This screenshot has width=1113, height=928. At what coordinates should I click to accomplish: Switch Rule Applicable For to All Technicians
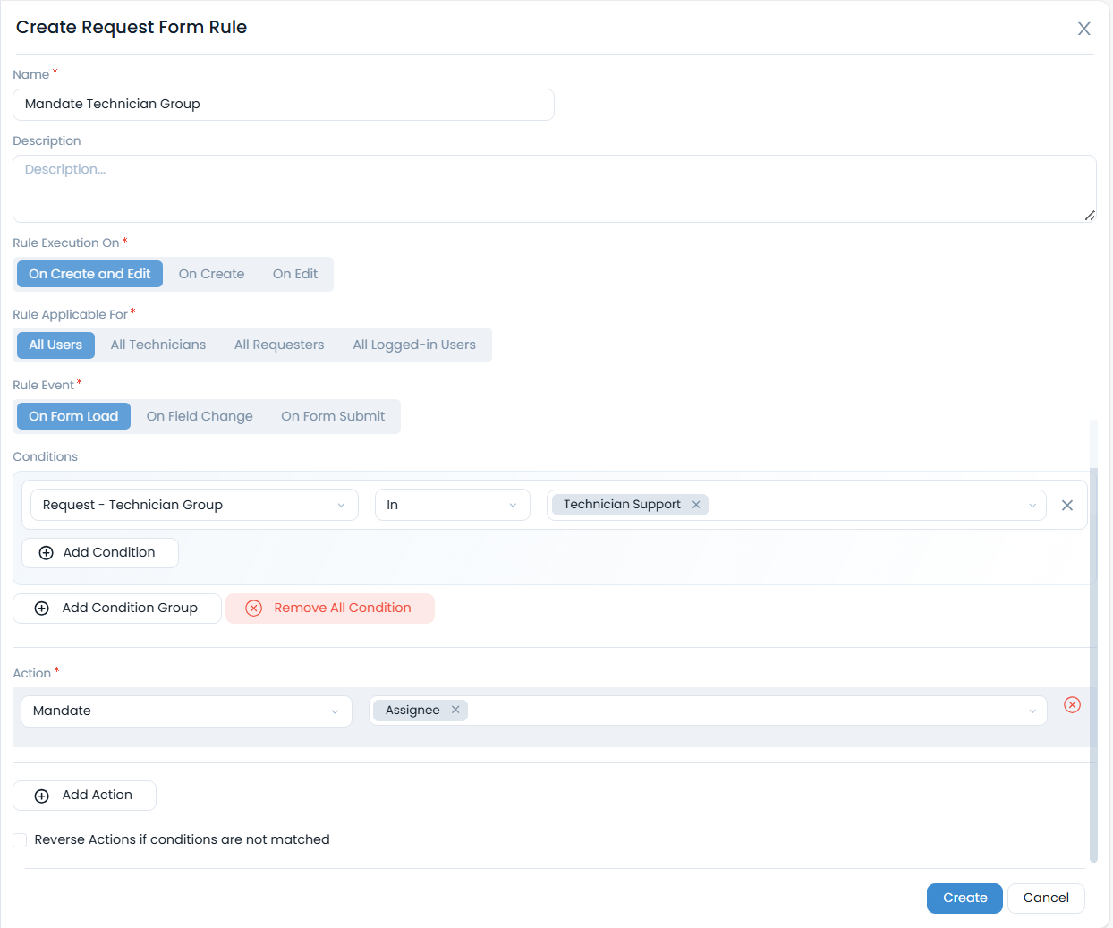[x=157, y=344]
